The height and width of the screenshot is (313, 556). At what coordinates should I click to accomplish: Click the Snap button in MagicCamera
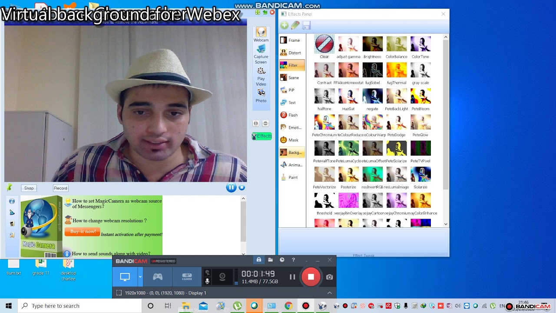pyautogui.click(x=29, y=188)
